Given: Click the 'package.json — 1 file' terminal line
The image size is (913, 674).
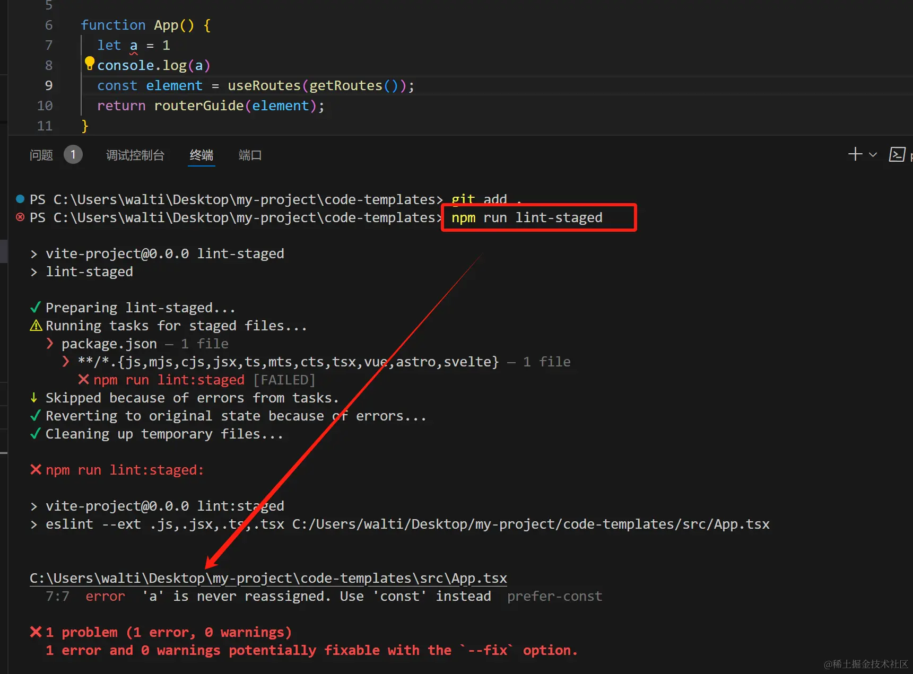Looking at the screenshot, I should (145, 344).
